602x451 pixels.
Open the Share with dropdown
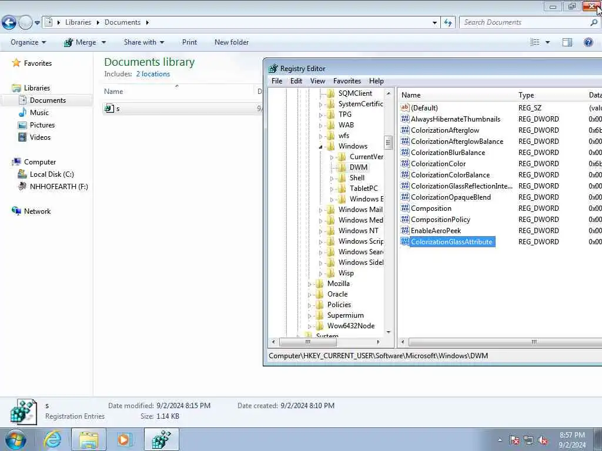(144, 42)
